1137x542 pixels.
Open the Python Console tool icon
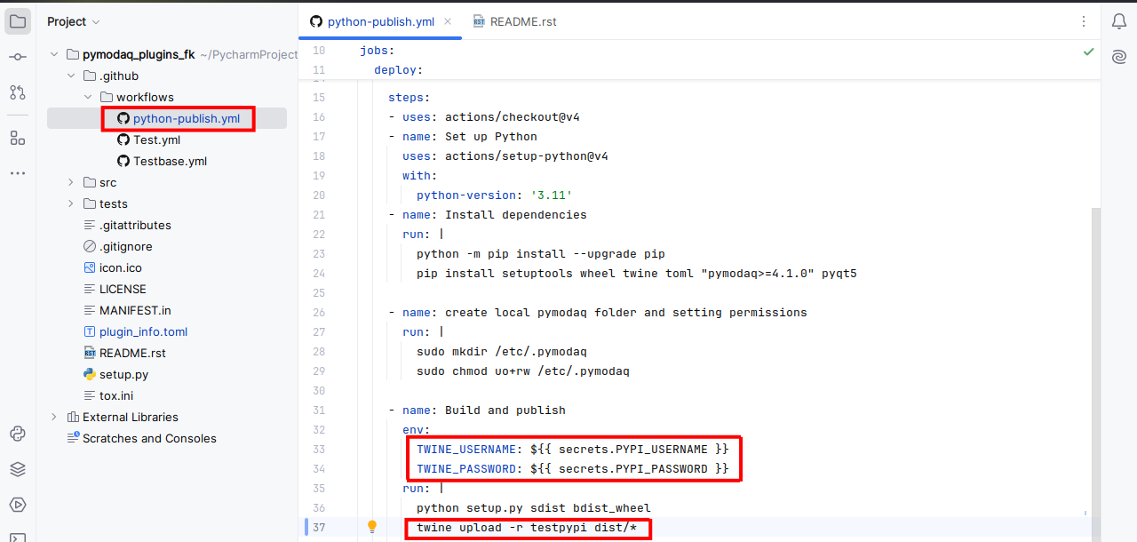(18, 434)
